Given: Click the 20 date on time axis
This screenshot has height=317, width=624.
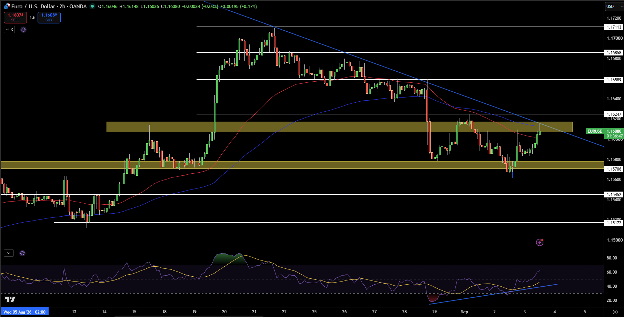Looking at the screenshot, I should point(224,312).
